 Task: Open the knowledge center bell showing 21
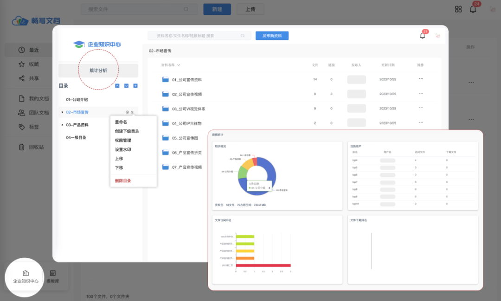coord(423,35)
